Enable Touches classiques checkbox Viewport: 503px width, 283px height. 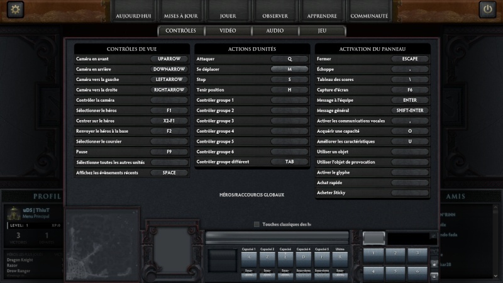coord(257,225)
